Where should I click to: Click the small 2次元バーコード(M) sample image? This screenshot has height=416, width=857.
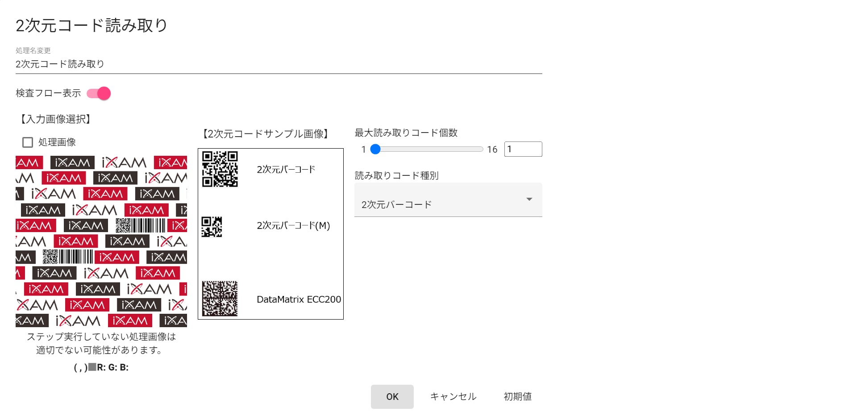point(212,227)
